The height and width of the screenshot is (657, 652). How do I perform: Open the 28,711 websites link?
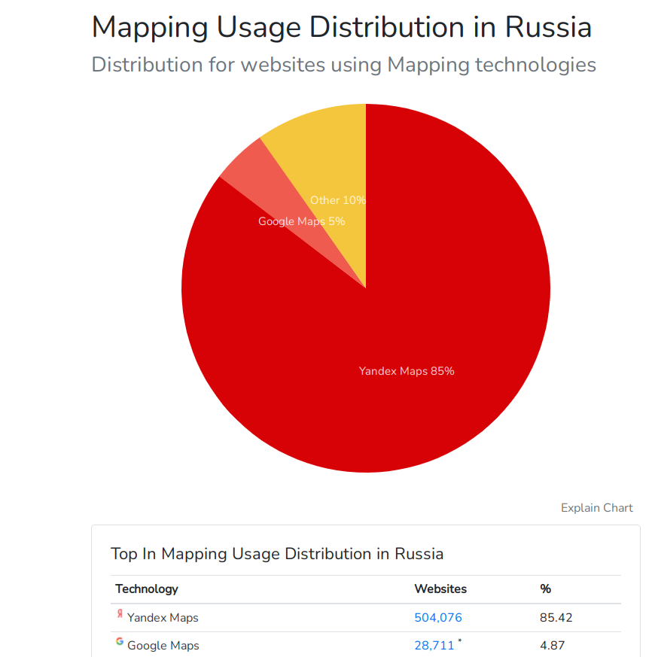(x=434, y=645)
